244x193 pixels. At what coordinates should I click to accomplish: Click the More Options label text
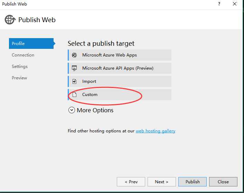pyautogui.click(x=95, y=110)
